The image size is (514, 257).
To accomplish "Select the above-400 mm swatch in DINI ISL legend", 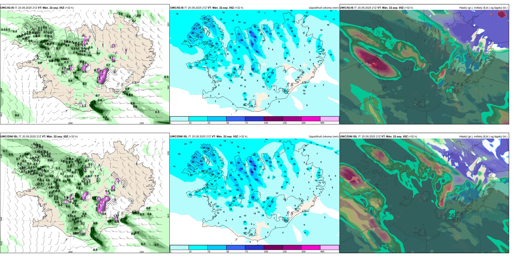I will pos(330,248).
